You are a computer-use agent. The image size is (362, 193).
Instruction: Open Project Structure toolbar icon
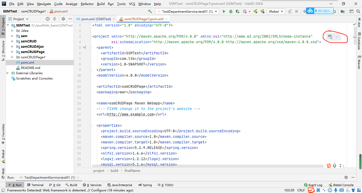click(343, 11)
